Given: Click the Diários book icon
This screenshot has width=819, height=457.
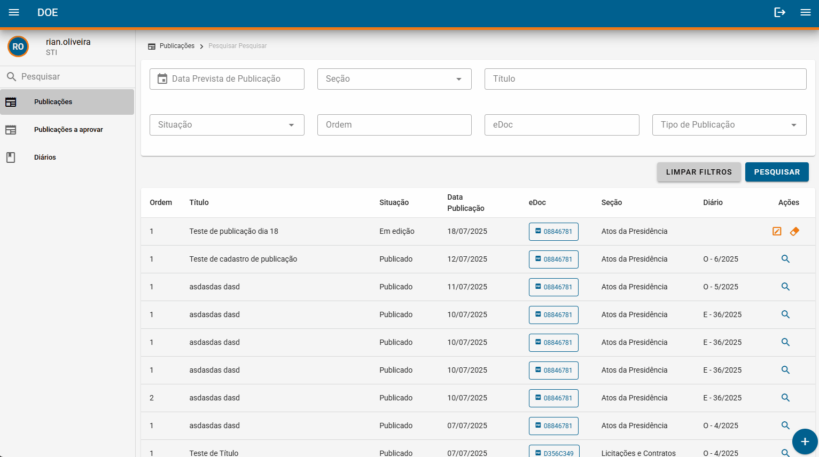Looking at the screenshot, I should (x=11, y=157).
